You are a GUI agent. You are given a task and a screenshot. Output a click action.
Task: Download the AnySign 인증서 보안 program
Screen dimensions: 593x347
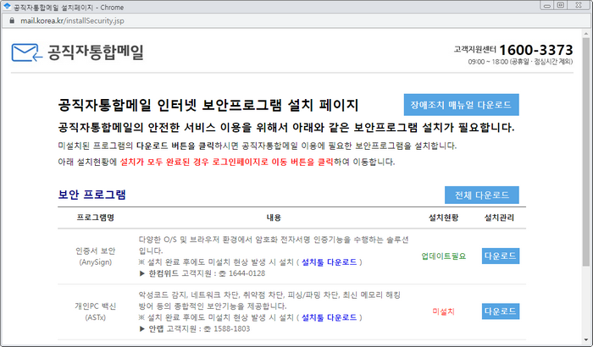(501, 256)
